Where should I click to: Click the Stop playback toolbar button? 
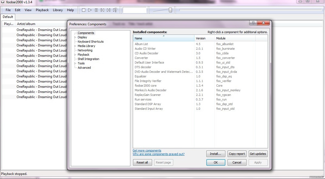(x=84, y=10)
